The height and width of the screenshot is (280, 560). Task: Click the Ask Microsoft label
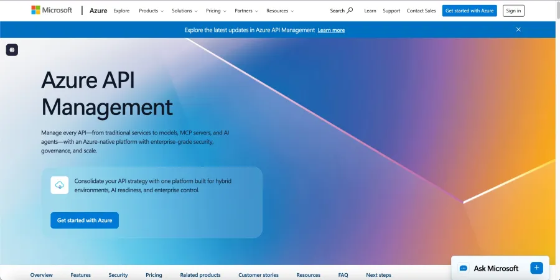coord(496,268)
